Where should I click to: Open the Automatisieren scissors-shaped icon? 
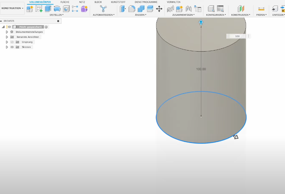pos(103,9)
